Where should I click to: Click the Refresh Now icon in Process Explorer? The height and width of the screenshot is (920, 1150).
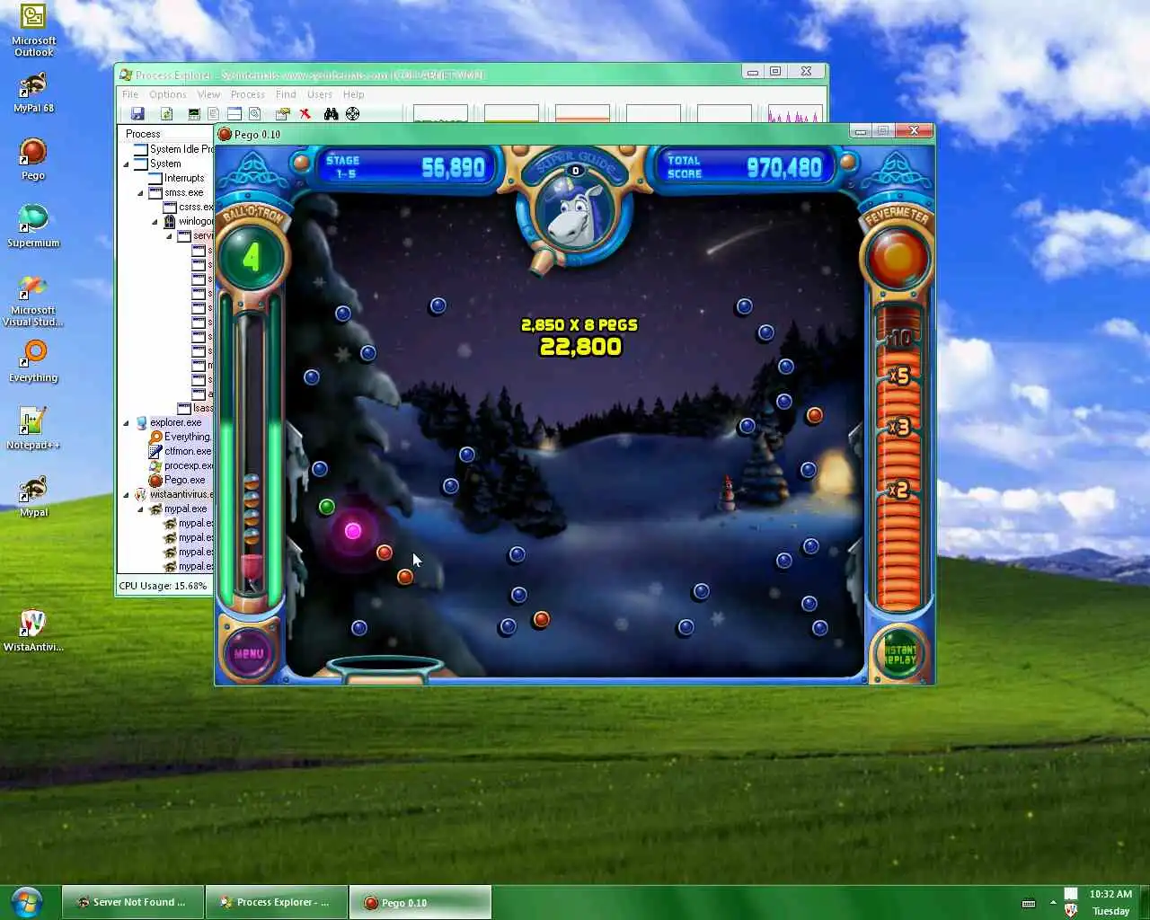point(166,114)
